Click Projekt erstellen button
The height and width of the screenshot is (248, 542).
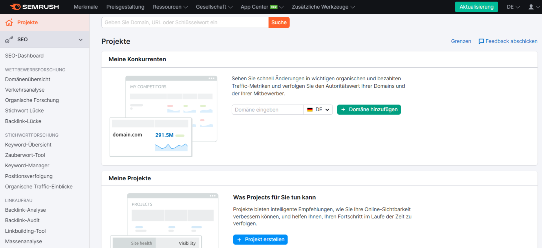[x=260, y=240]
